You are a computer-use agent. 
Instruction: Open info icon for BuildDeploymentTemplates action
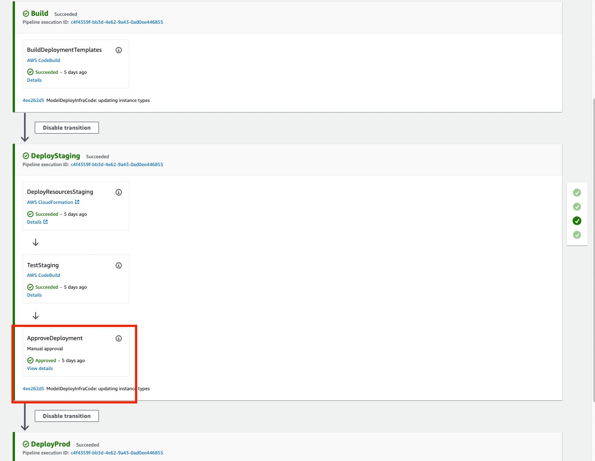click(119, 50)
